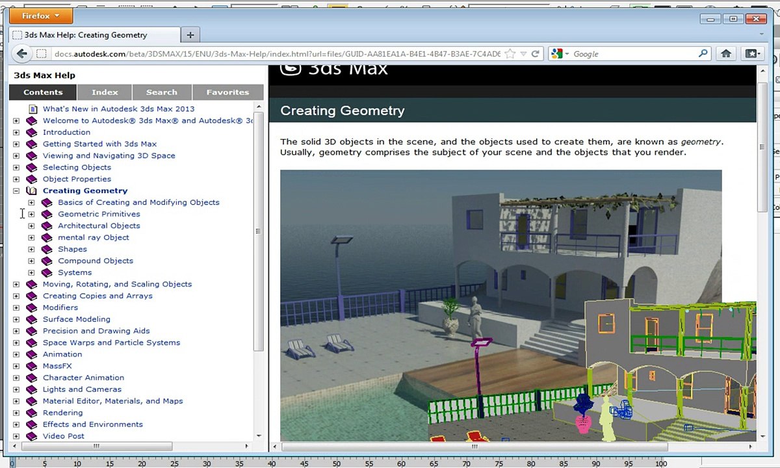780x468 pixels.
Task: Go to Firefox home page icon
Action: click(726, 54)
